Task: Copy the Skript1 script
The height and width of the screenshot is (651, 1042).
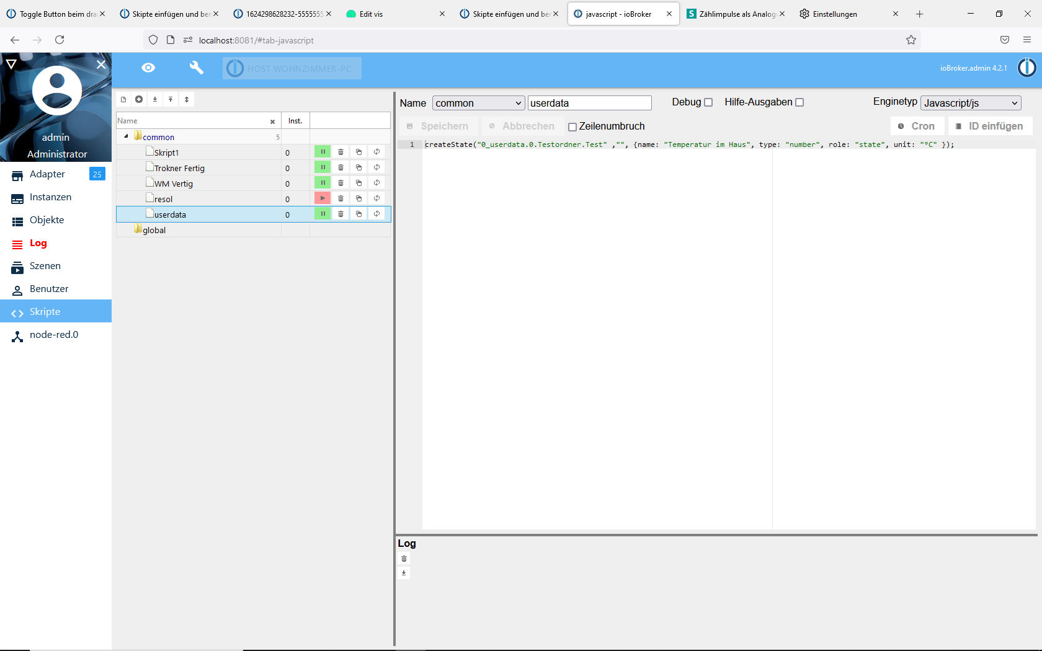Action: (358, 152)
